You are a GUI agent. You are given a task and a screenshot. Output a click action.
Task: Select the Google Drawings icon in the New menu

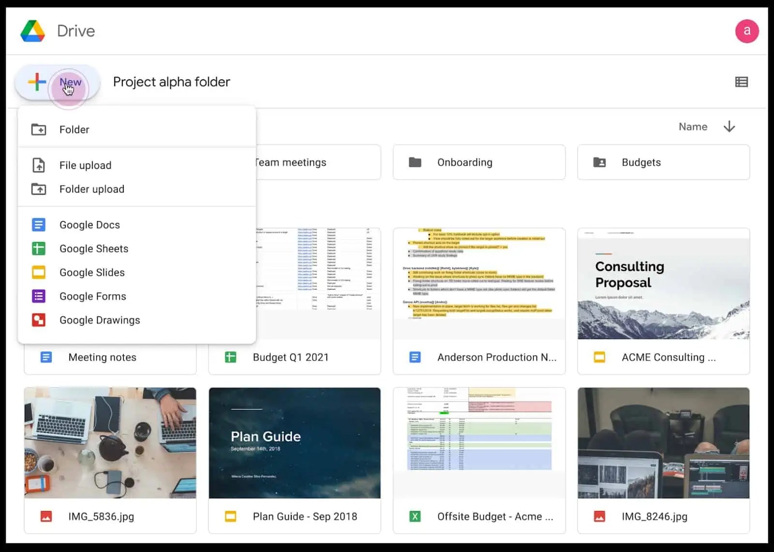39,320
